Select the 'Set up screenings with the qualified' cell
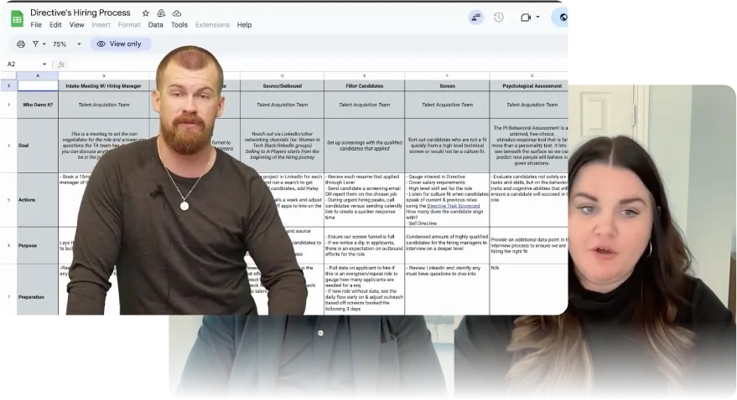The image size is (737, 400). point(364,146)
